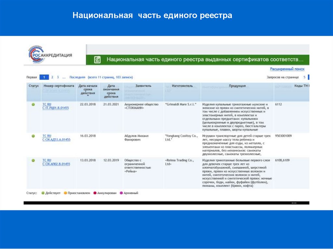The width and height of the screenshot is (333, 249).
Task: Go to page 2 of results
Action: tap(52, 77)
